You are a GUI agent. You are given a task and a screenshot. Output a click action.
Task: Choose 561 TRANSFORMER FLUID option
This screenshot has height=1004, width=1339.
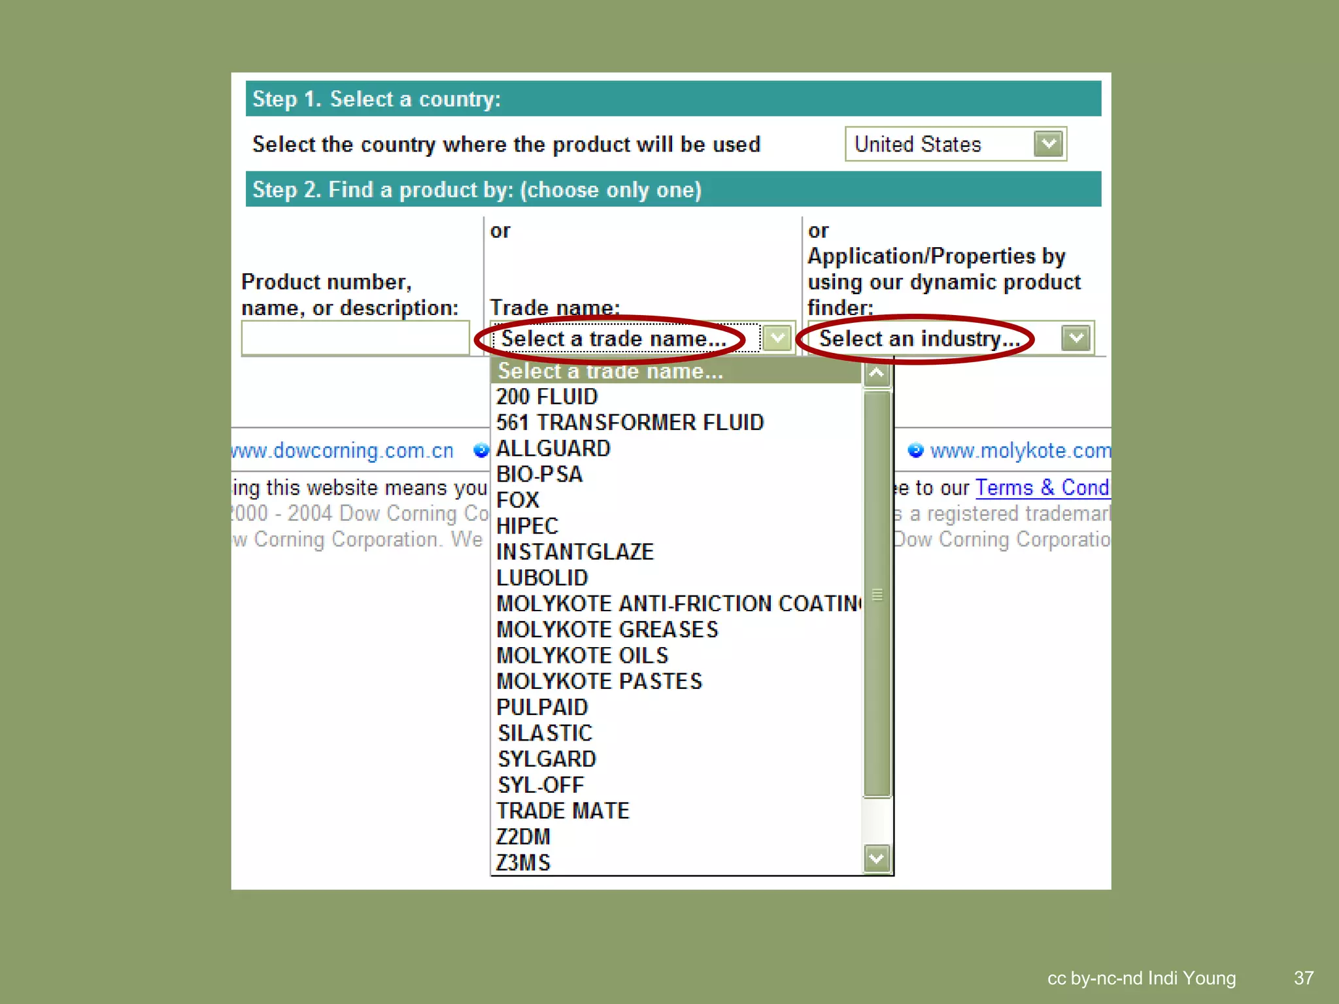pyautogui.click(x=630, y=423)
